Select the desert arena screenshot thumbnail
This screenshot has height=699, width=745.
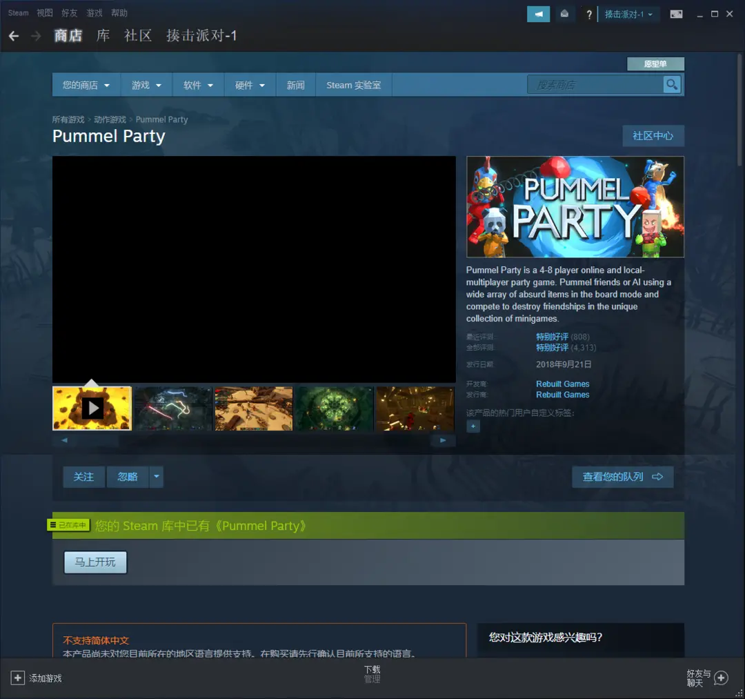coord(254,408)
